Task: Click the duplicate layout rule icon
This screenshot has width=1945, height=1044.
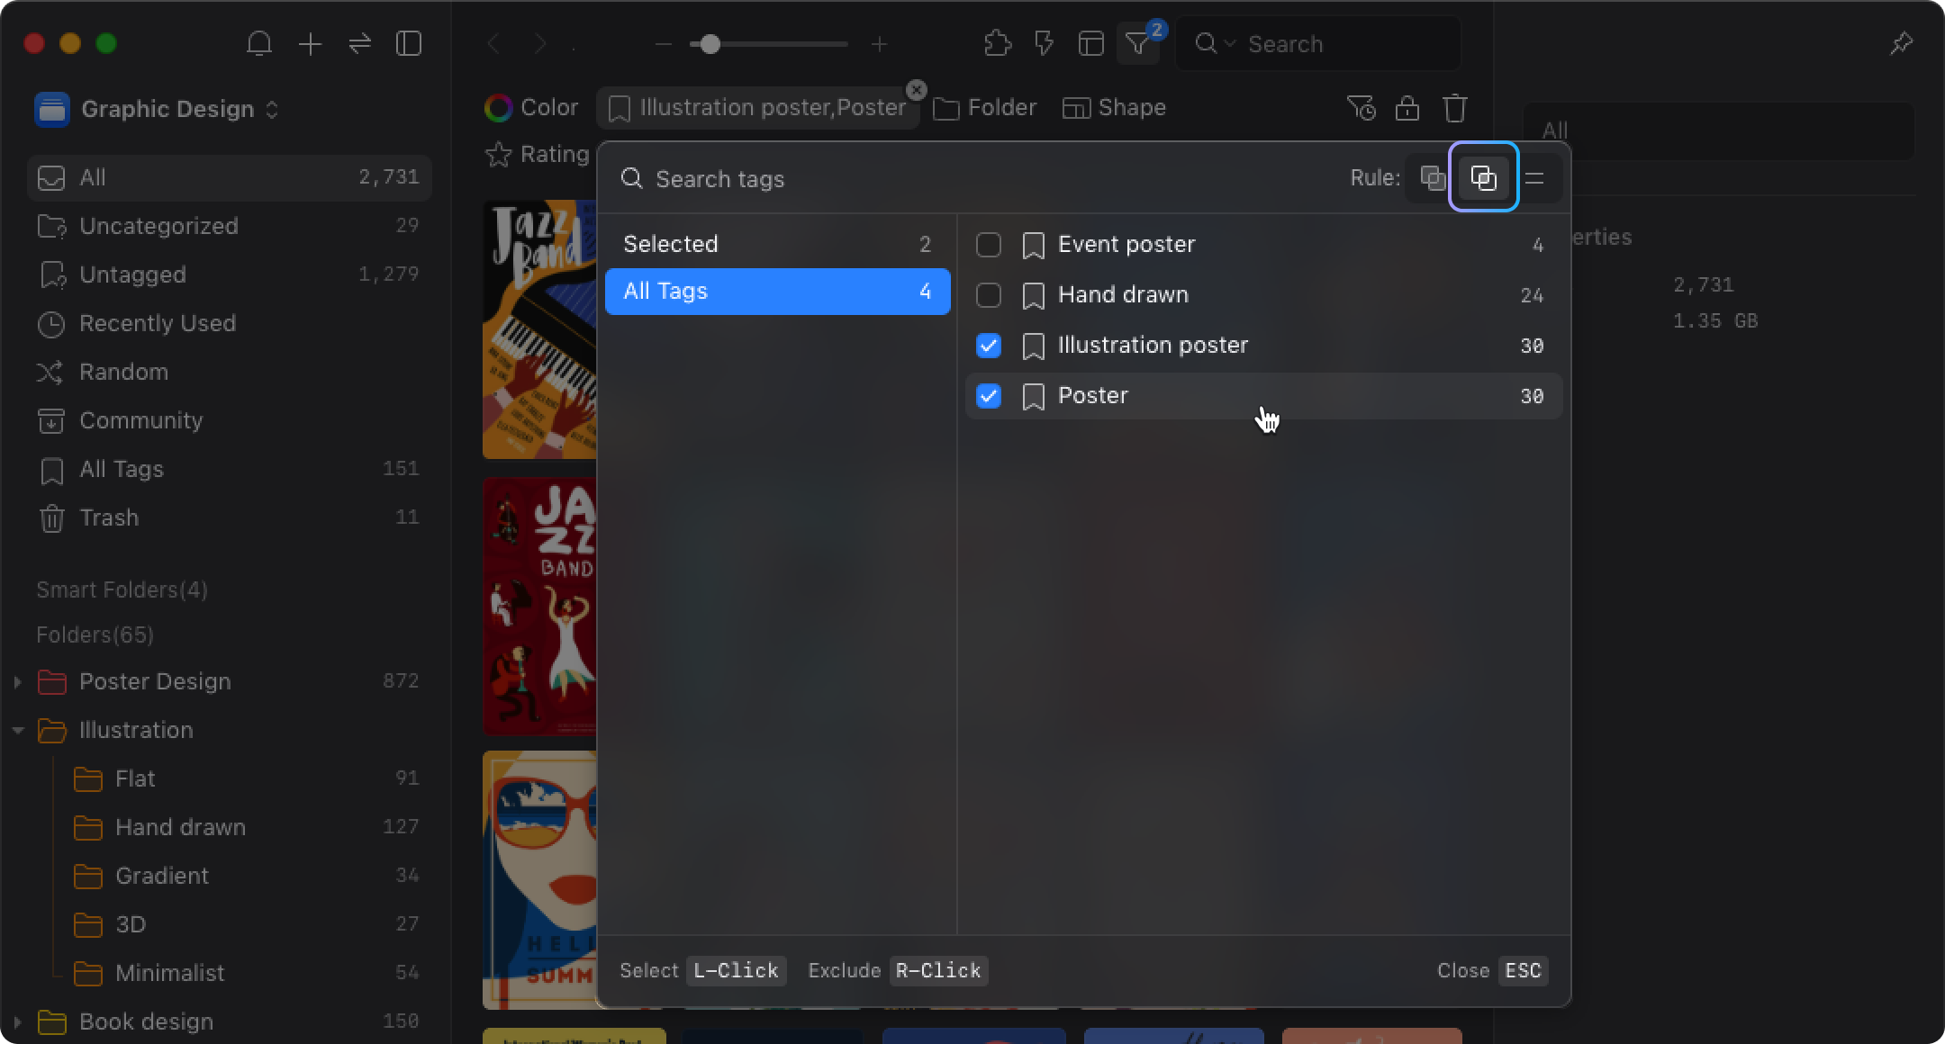Action: (1483, 177)
